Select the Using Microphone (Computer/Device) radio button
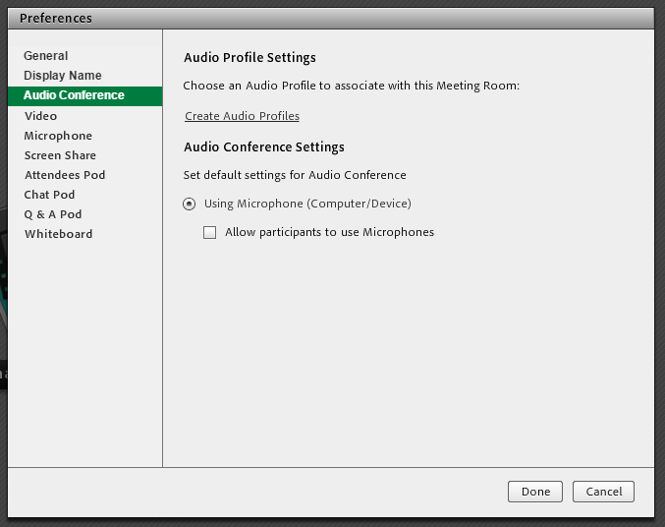The width and height of the screenshot is (665, 527). point(190,205)
